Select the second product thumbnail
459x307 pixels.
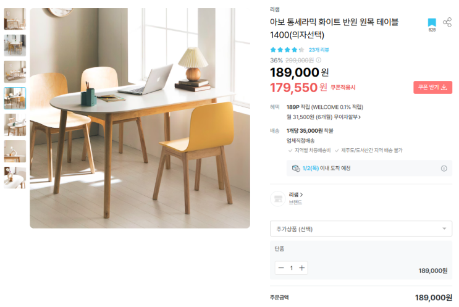[x=15, y=45]
